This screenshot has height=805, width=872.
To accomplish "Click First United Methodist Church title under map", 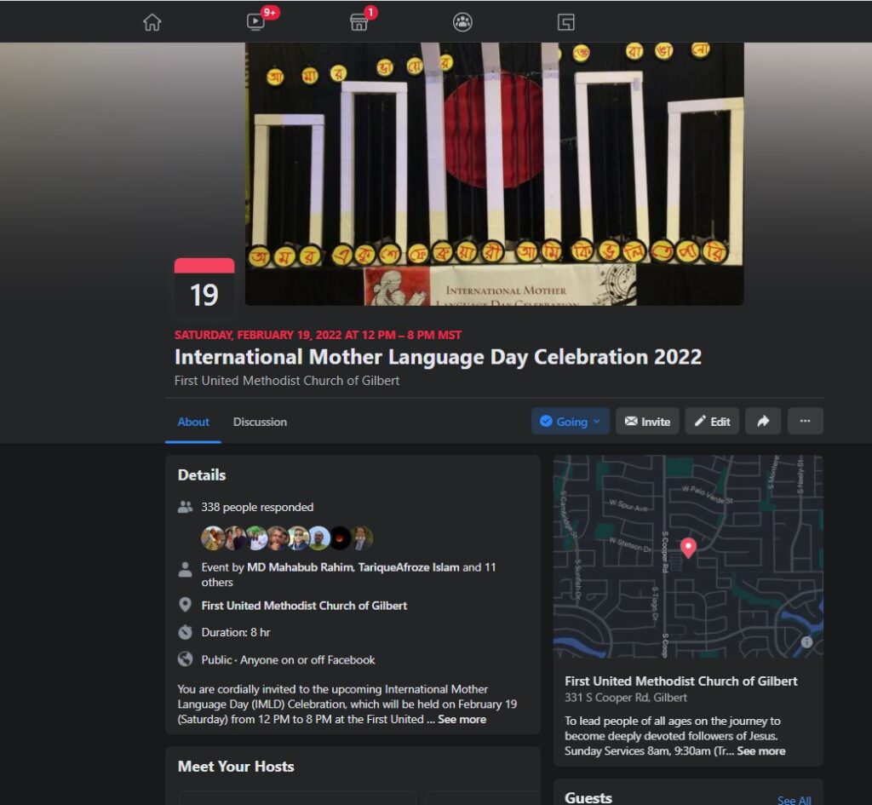I will point(680,681).
